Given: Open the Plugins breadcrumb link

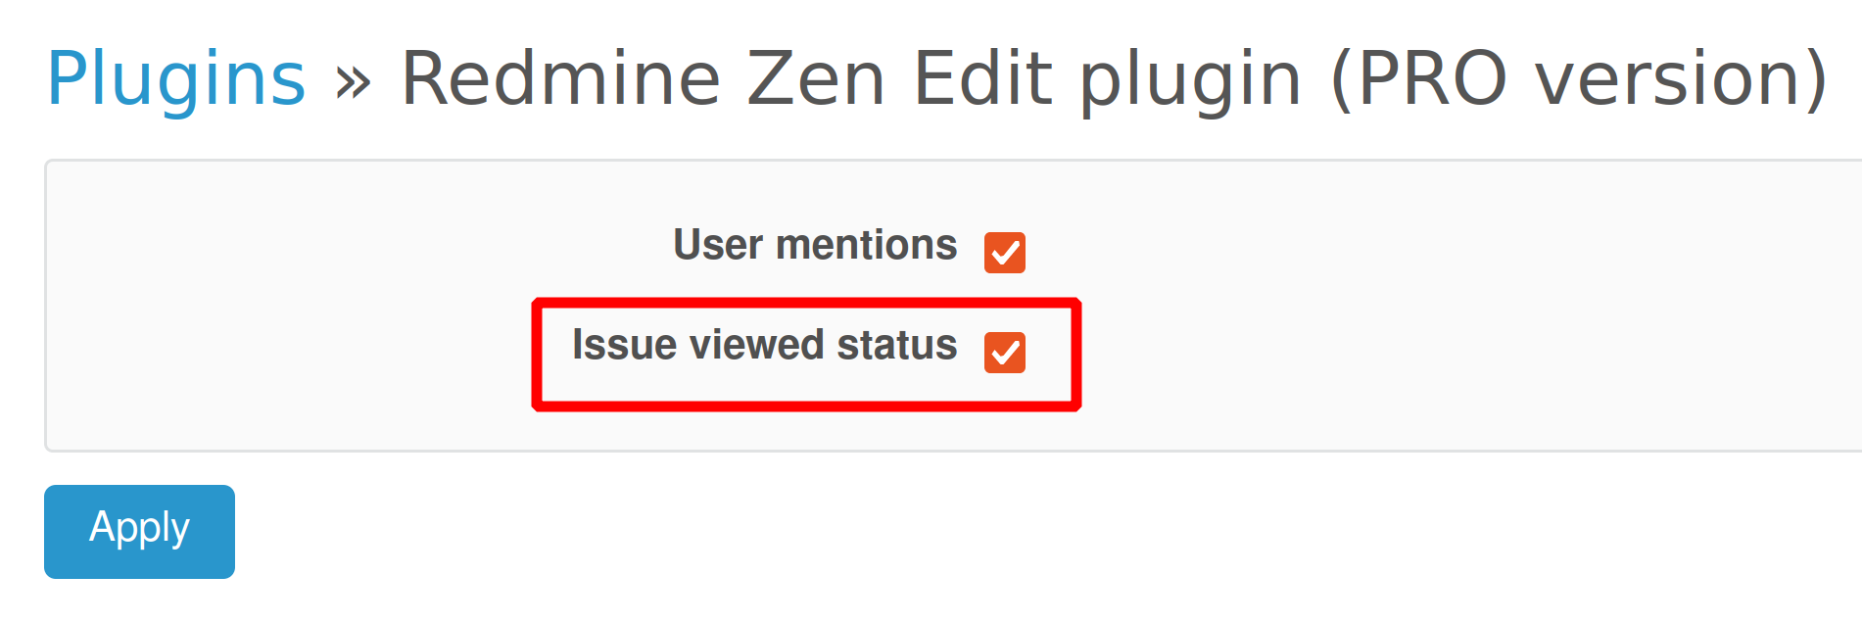Looking at the screenshot, I should [x=176, y=78].
